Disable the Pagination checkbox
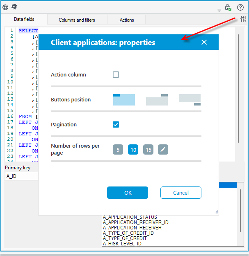Image resolution: width=249 pixels, height=256 pixels. tap(116, 125)
